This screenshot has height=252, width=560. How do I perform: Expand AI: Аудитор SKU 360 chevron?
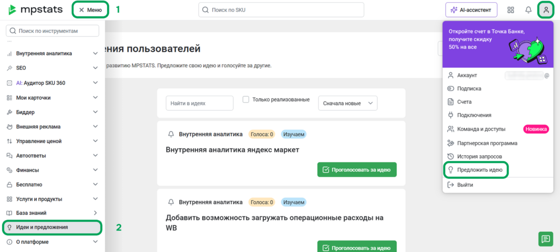pos(95,83)
